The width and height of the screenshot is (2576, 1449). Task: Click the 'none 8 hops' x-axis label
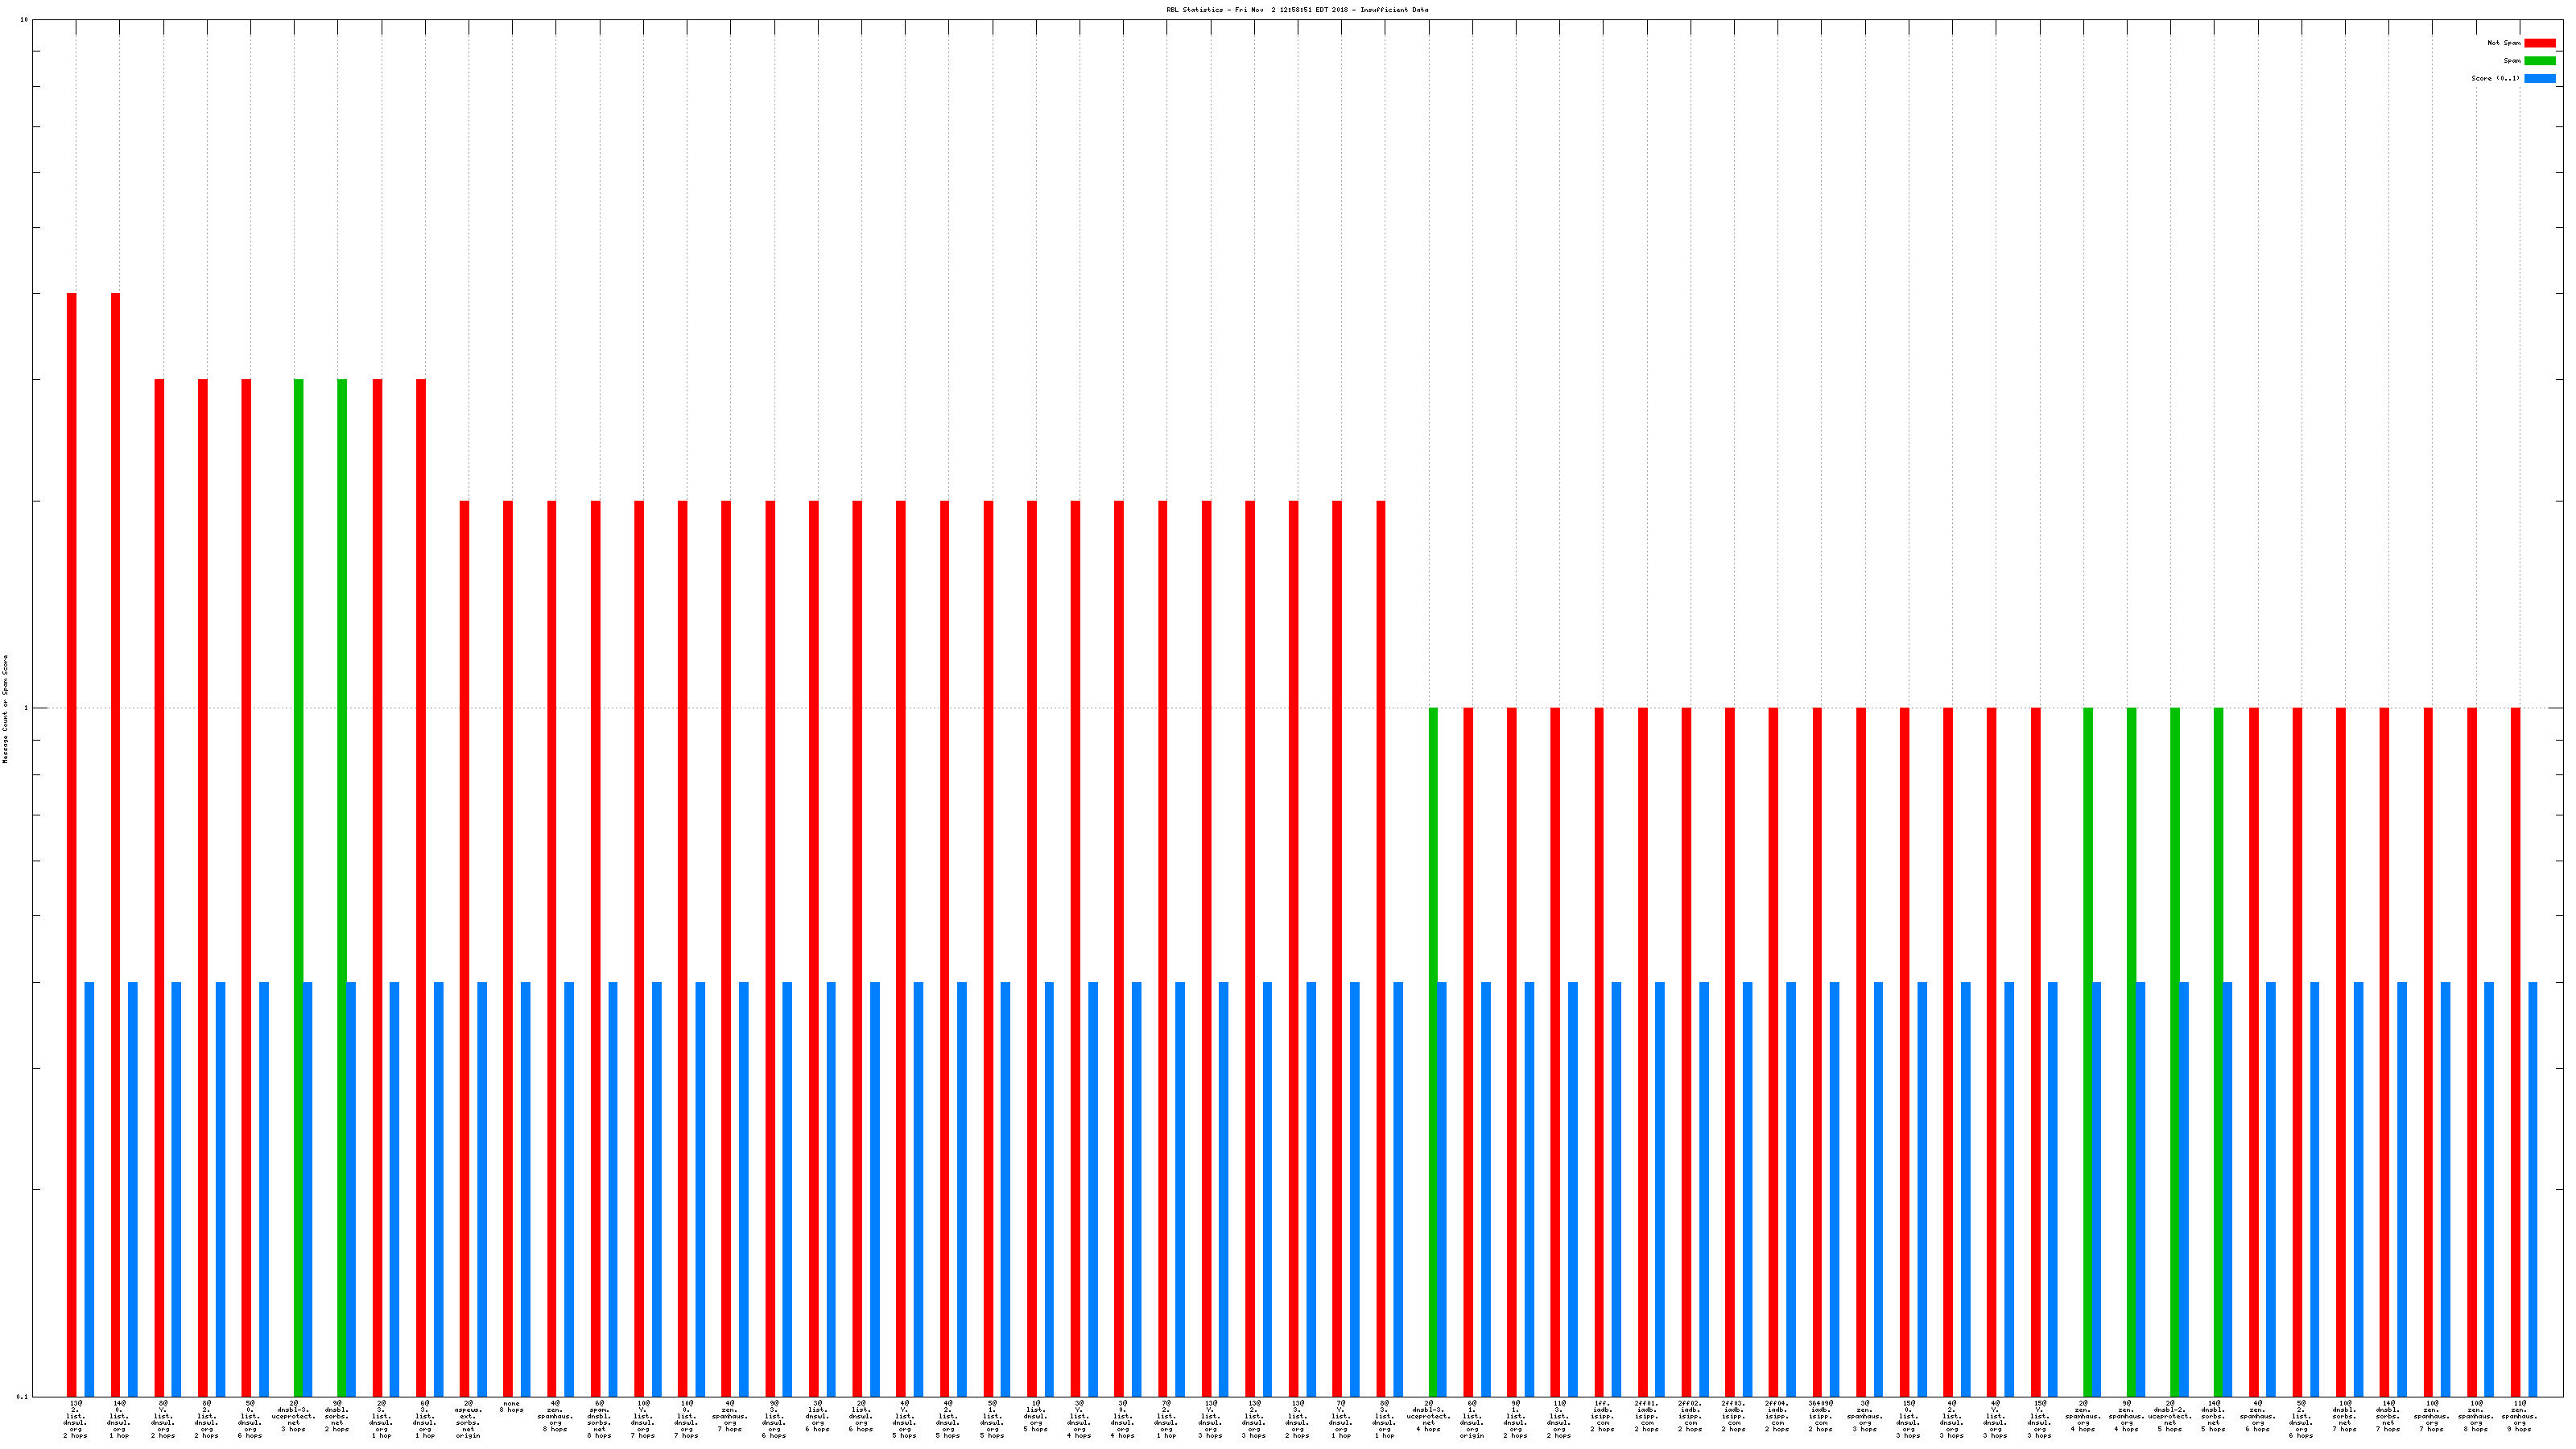click(511, 1407)
